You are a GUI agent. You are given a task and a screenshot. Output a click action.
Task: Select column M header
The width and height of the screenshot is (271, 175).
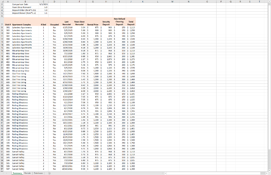tap(172, 1)
